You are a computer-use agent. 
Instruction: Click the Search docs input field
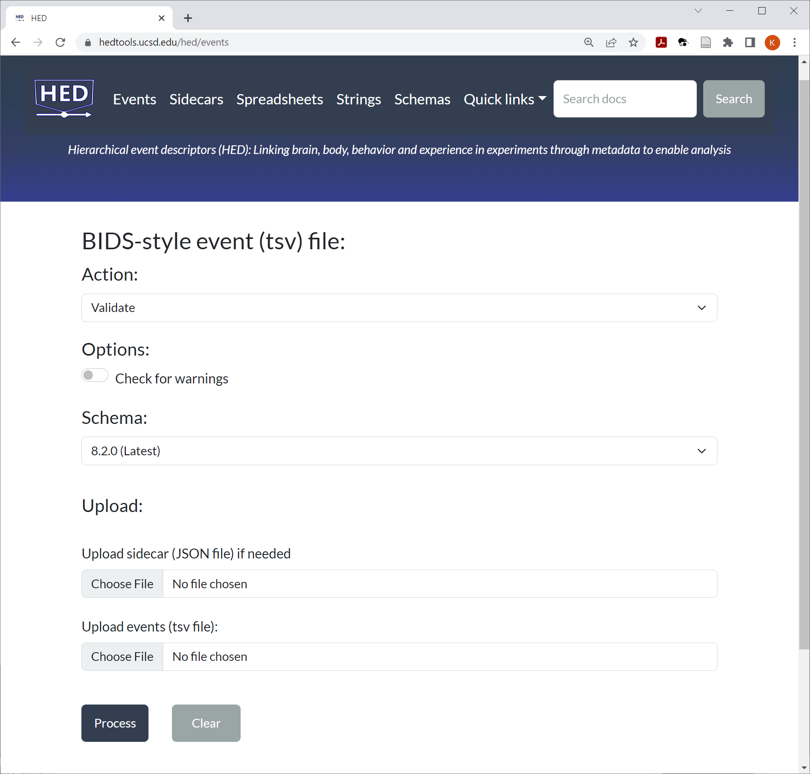(624, 99)
